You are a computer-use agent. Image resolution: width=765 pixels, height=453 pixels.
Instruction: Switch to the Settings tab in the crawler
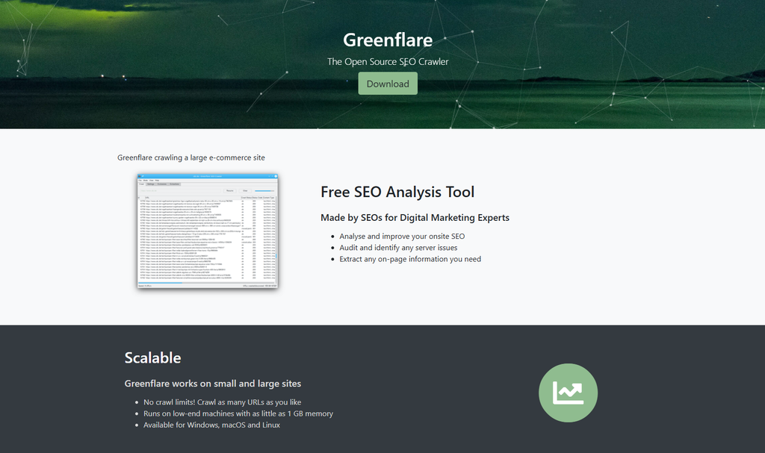click(x=152, y=184)
